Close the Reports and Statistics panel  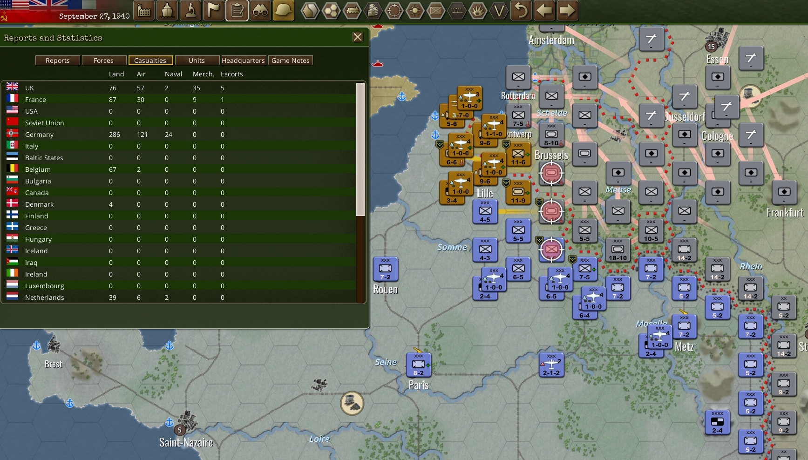point(358,37)
